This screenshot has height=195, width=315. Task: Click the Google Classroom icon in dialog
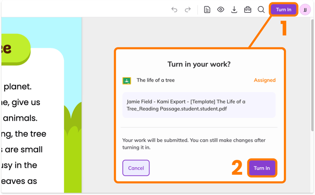(x=127, y=81)
